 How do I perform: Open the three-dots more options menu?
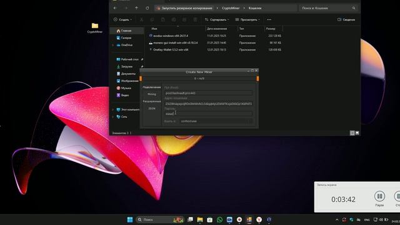(x=269, y=19)
